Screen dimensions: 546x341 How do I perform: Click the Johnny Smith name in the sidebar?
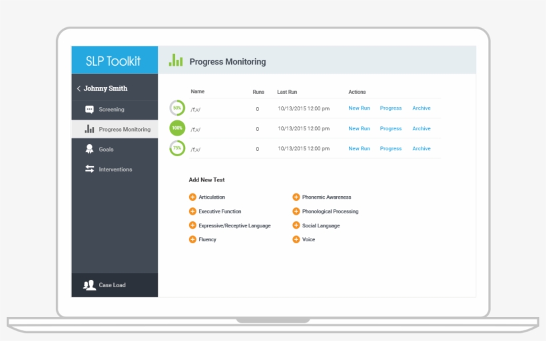click(x=105, y=88)
